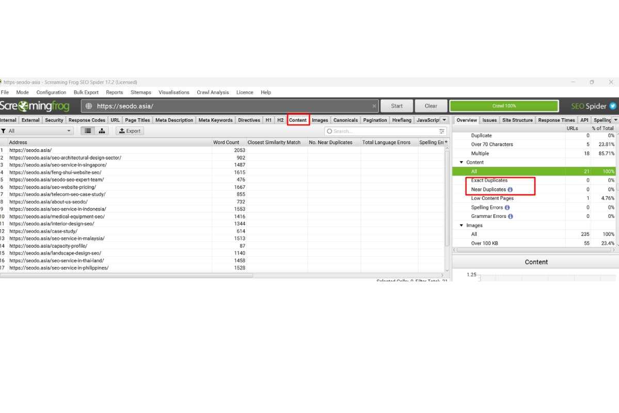Collapse the Content tree section

click(x=461, y=162)
